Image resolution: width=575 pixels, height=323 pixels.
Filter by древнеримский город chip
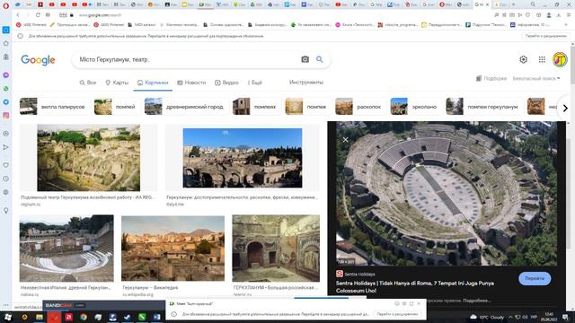(x=186, y=107)
